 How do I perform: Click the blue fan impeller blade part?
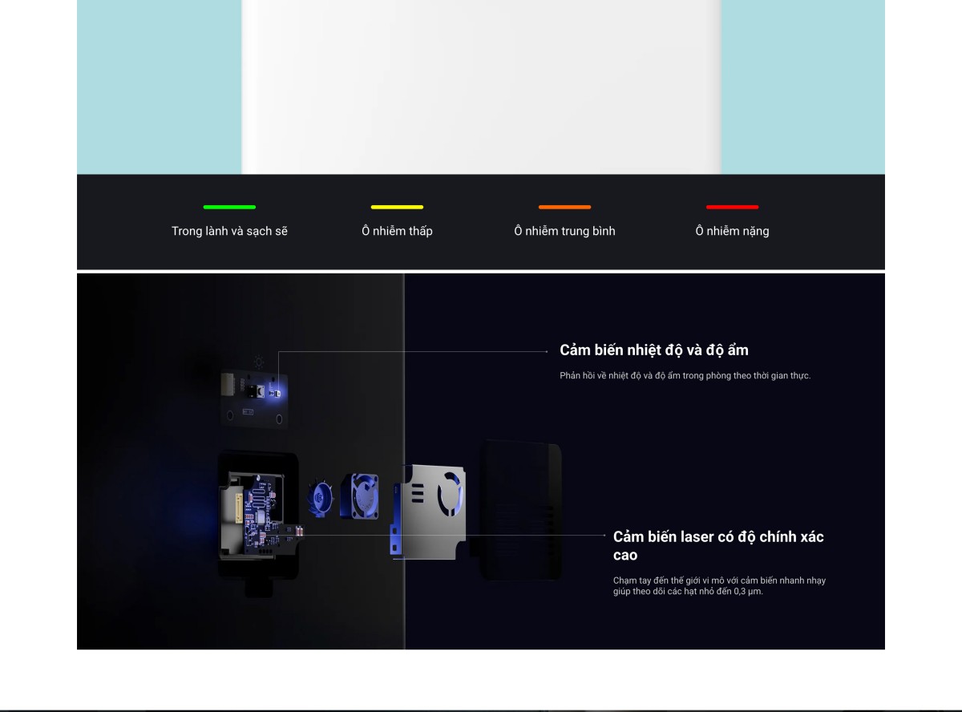[x=321, y=497]
